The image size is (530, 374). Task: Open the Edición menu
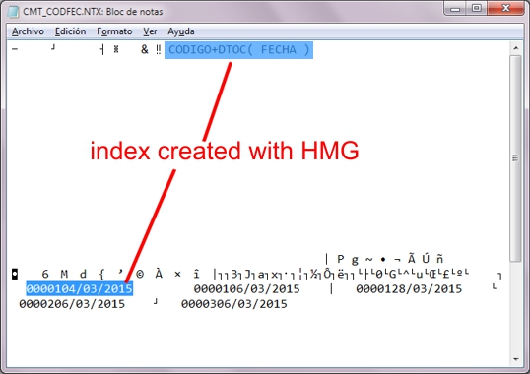(70, 31)
